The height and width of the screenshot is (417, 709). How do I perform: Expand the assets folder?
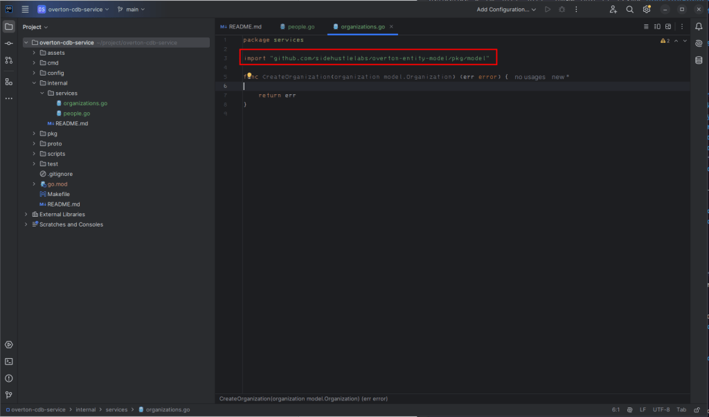point(34,53)
